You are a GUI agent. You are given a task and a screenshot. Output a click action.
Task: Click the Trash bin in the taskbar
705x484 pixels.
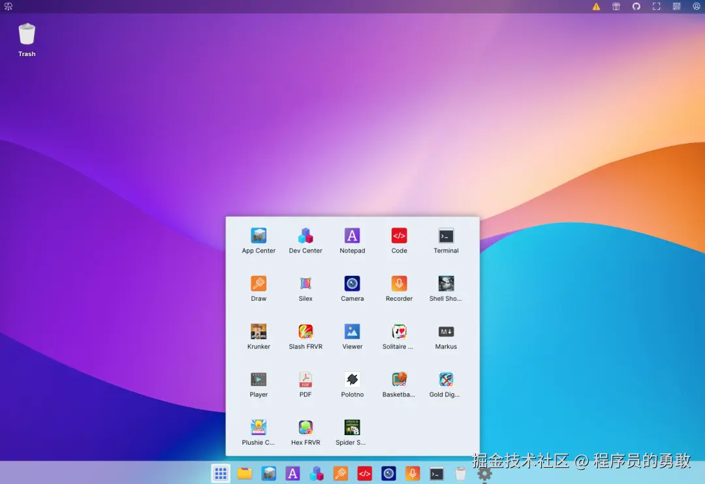[460, 473]
